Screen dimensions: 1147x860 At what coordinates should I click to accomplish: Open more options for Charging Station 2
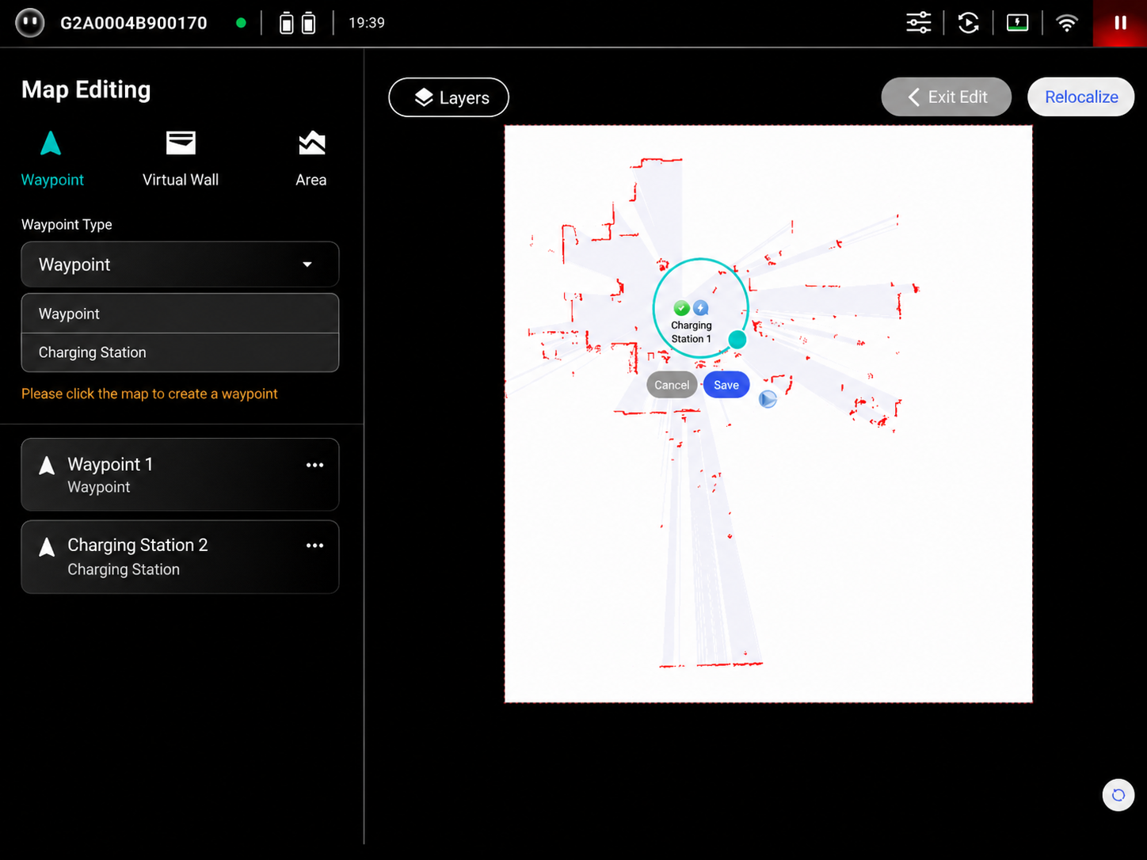(x=314, y=546)
